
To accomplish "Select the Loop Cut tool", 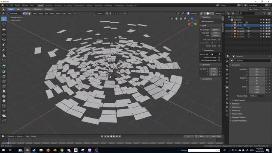I will pyautogui.click(x=4, y=81).
